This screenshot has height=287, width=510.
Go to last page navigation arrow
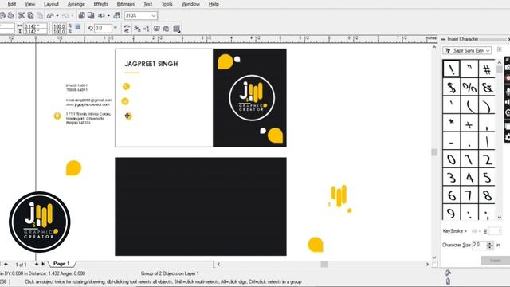(x=43, y=264)
